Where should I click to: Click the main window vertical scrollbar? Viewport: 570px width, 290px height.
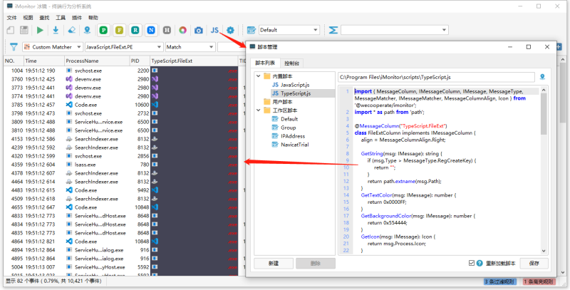click(x=563, y=165)
